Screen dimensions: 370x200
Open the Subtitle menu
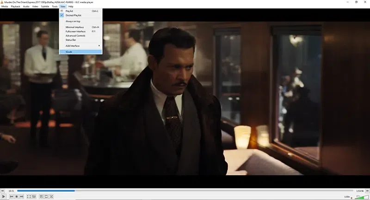[45, 6]
